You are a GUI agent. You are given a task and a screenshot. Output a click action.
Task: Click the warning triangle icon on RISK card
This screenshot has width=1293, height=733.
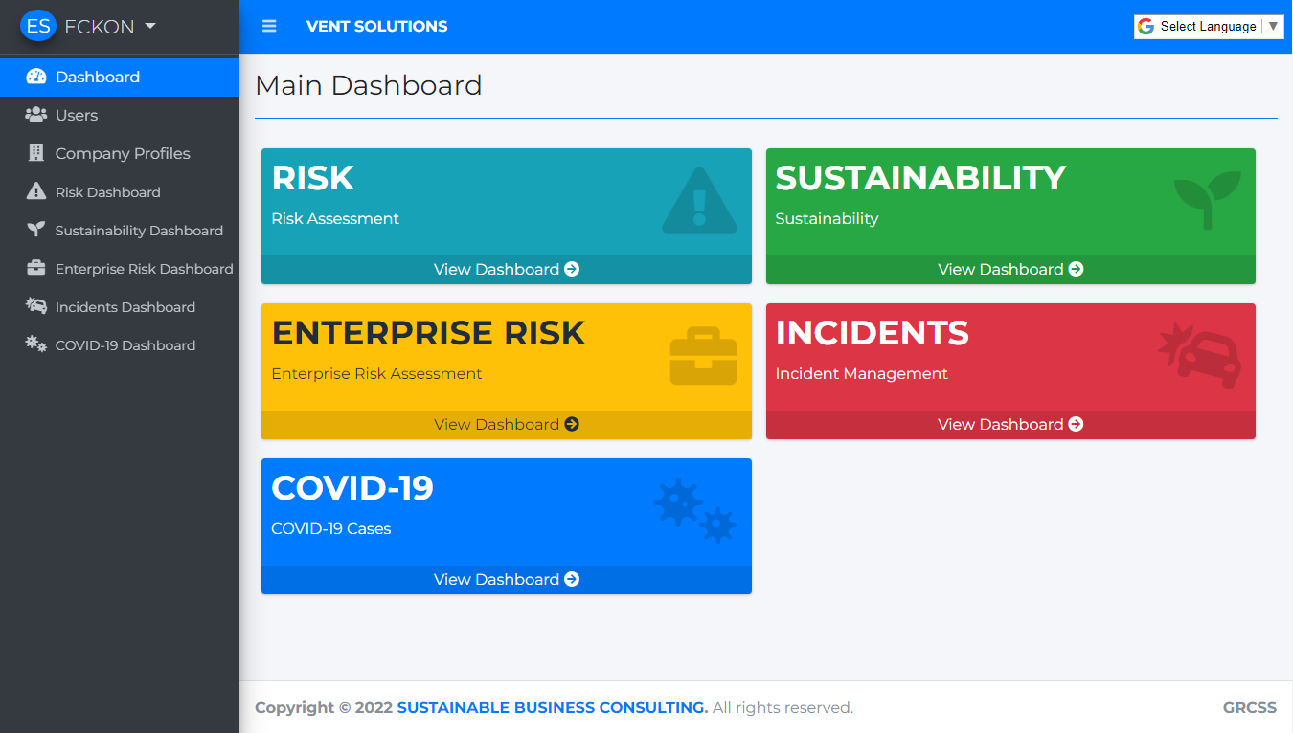pyautogui.click(x=699, y=202)
